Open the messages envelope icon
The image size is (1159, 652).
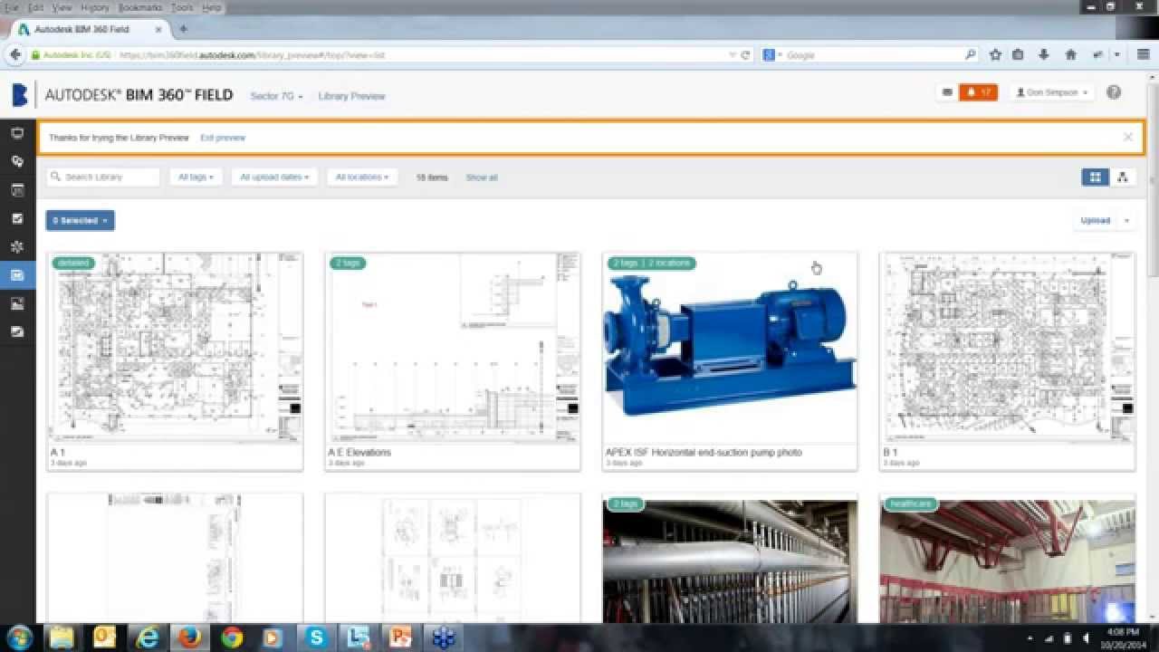point(947,92)
